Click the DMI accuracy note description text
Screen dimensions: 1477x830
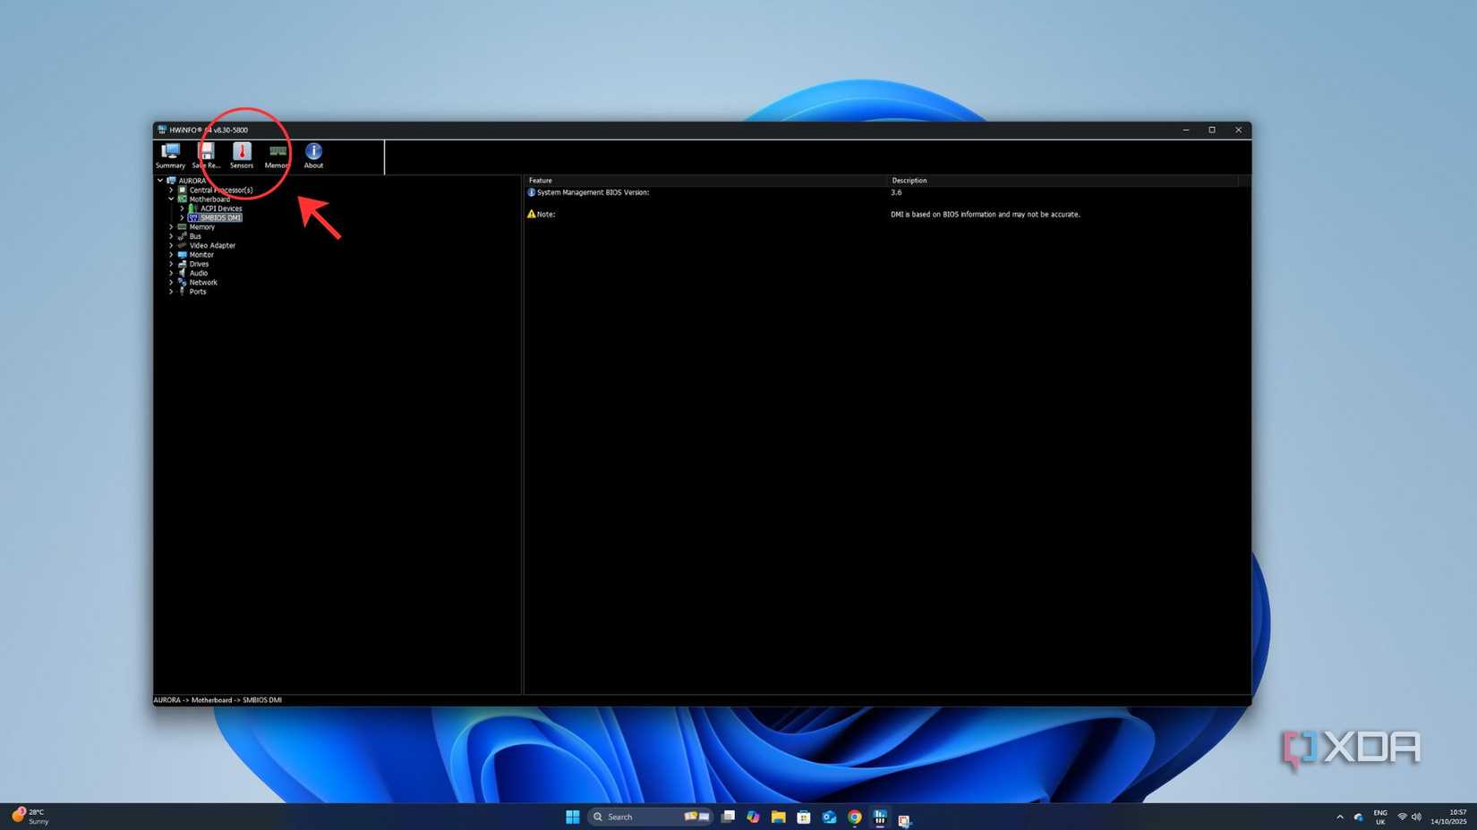tap(986, 215)
